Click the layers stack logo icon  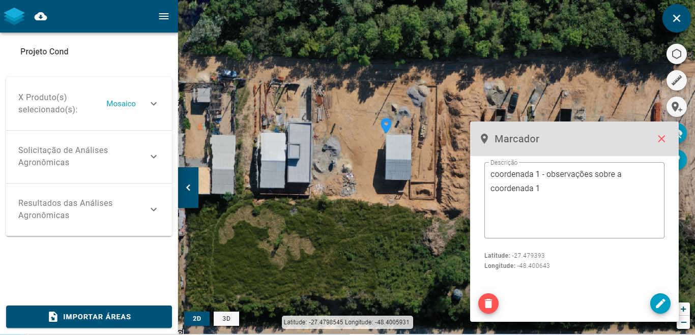[x=14, y=16]
